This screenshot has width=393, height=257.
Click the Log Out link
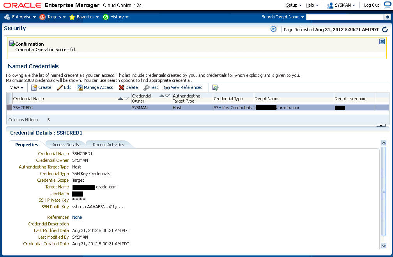[x=372, y=5]
